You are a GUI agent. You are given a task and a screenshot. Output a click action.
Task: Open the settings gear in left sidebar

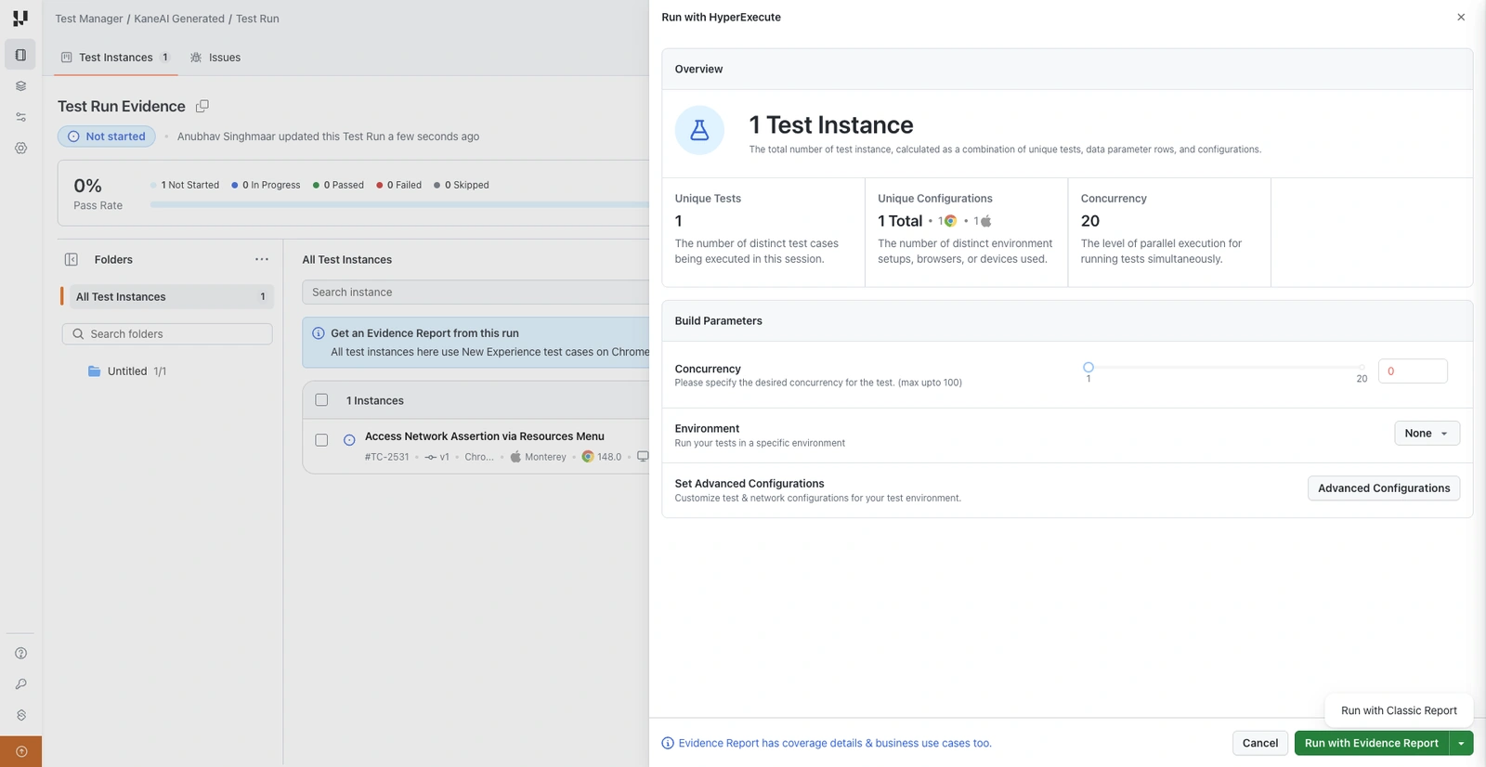20,148
